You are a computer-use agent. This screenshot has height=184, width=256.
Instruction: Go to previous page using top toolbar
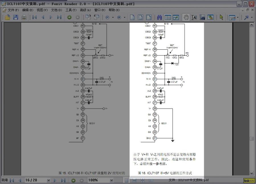[x=43, y=17]
